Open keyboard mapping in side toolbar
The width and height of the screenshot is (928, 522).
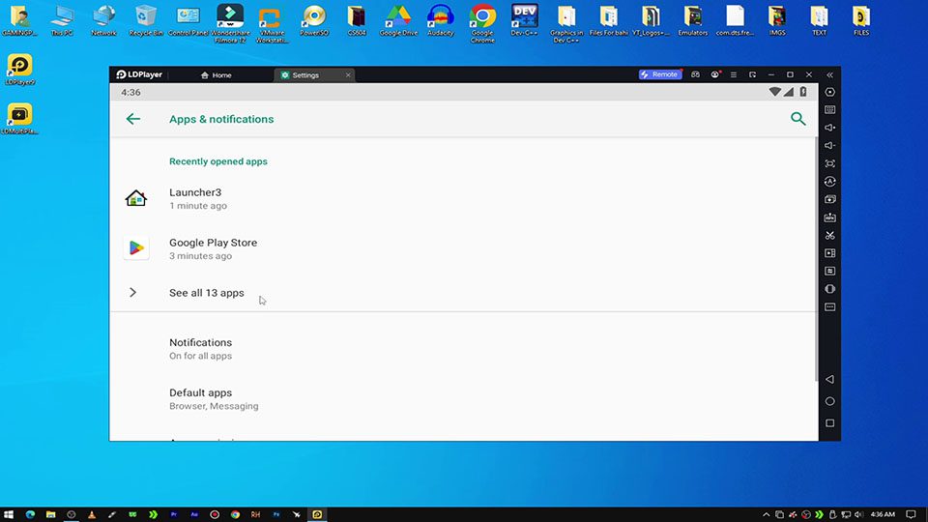point(829,109)
